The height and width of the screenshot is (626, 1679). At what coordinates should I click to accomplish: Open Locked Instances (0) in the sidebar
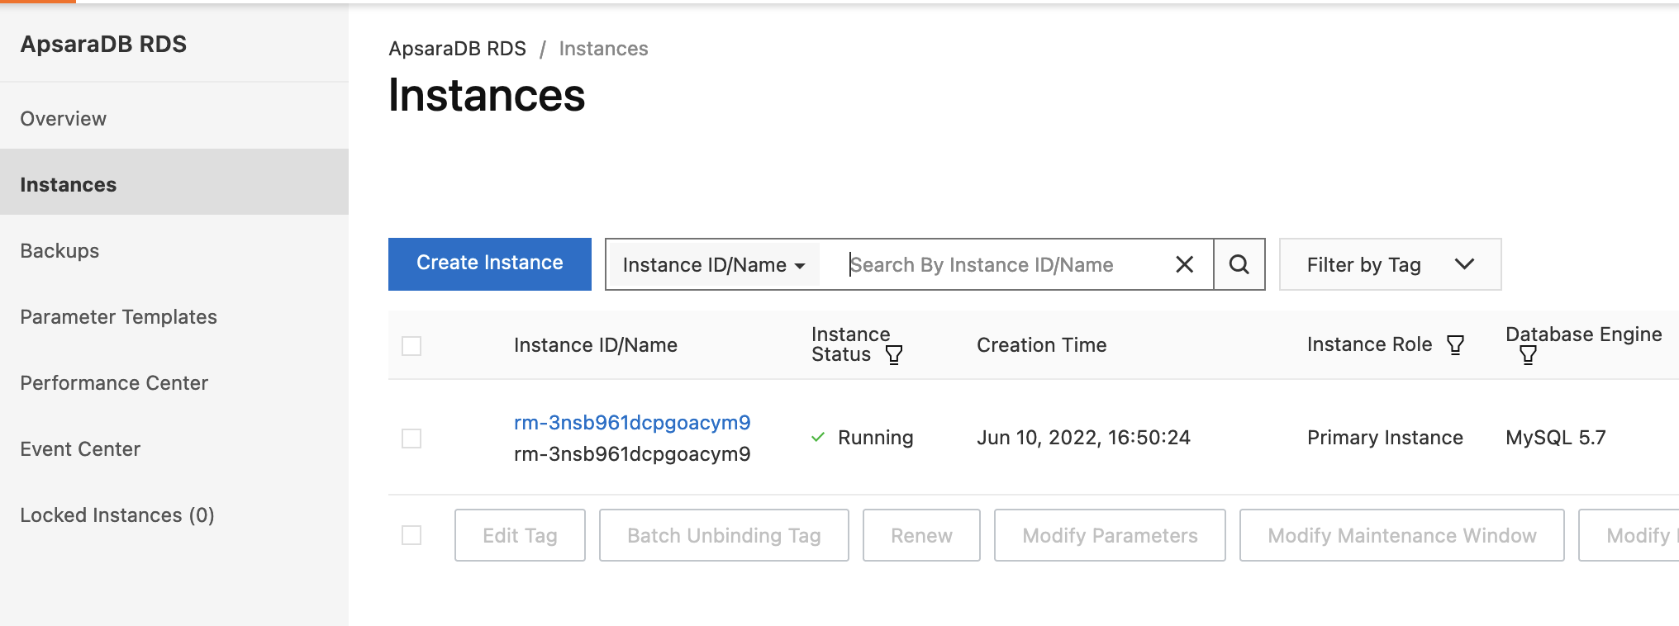174,515
